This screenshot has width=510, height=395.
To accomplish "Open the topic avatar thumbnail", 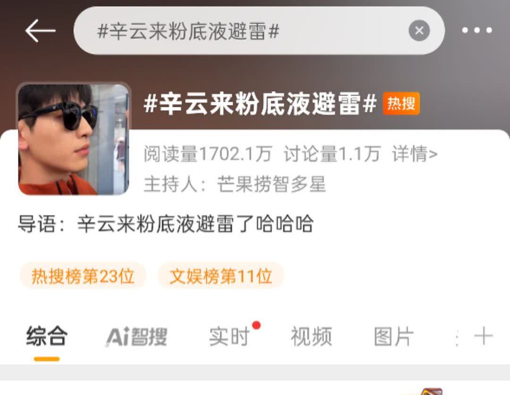I will 74,139.
